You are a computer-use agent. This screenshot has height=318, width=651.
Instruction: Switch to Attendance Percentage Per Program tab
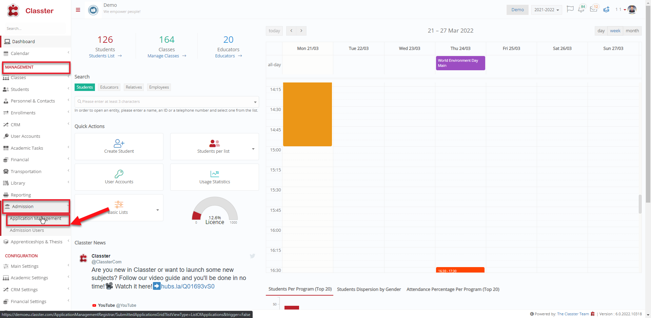[453, 289]
